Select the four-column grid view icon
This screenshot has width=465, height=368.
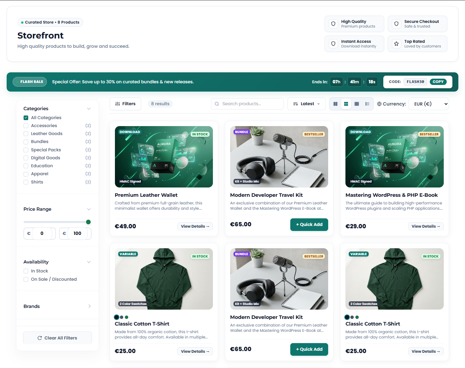[x=357, y=104]
